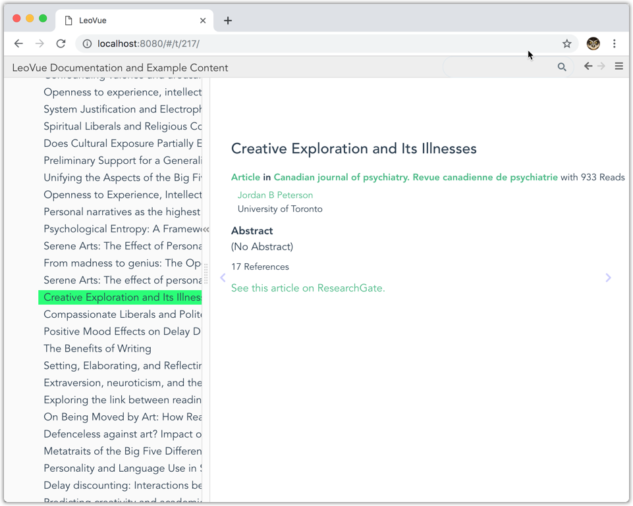Click LeoVue history back arrow
633x506 pixels.
(x=588, y=66)
